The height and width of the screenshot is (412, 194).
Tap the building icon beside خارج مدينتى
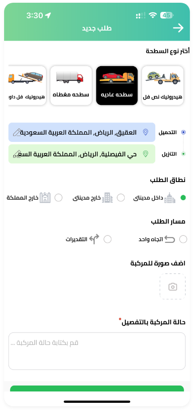pos(107,198)
